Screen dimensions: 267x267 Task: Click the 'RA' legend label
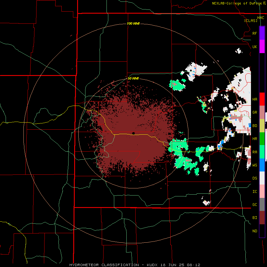pos(255,152)
